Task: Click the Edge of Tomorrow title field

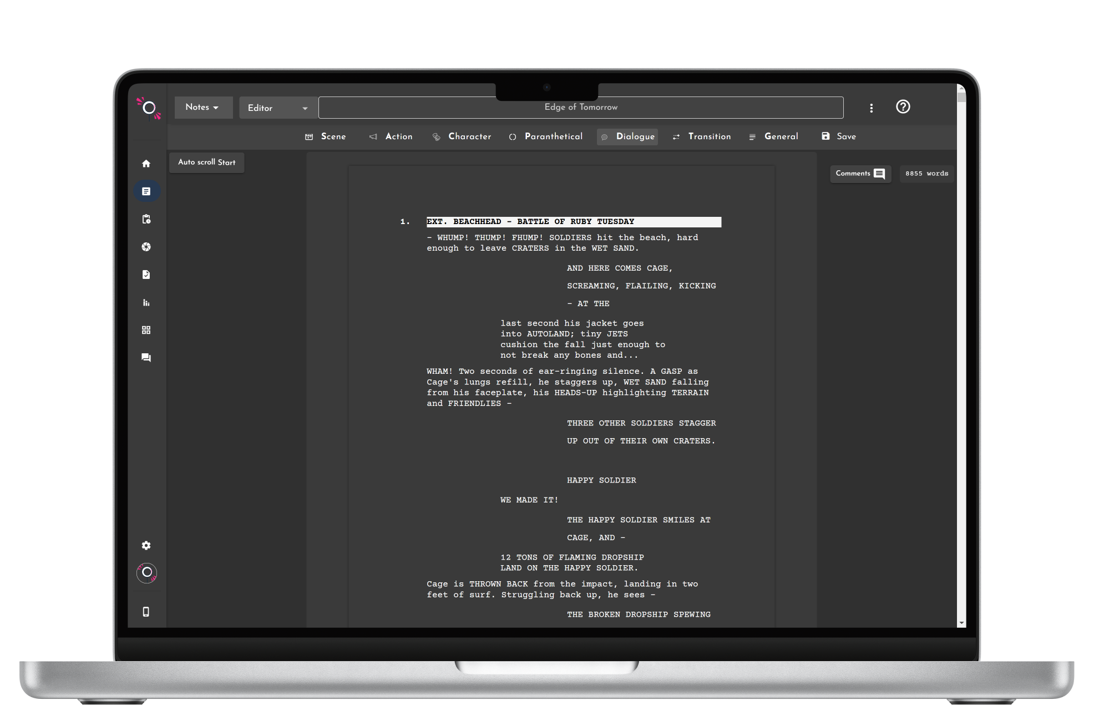Action: pos(581,107)
